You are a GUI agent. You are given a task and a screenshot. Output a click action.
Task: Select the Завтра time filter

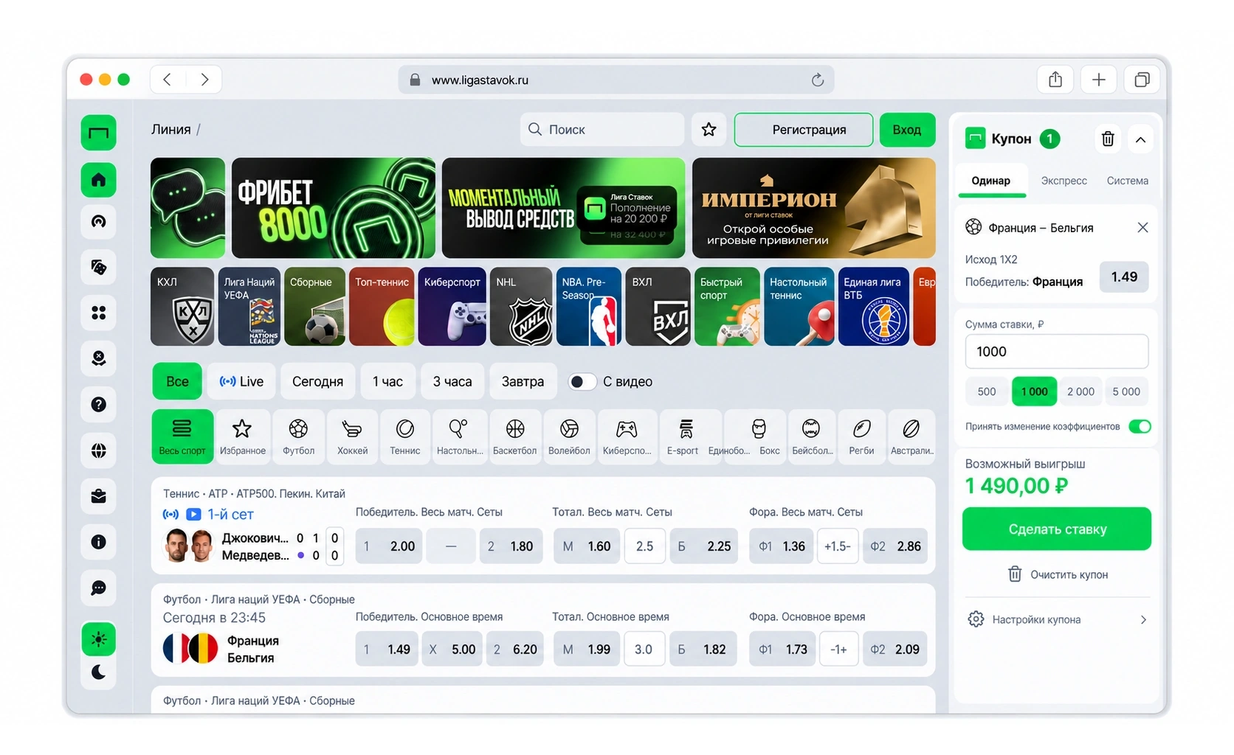point(523,382)
